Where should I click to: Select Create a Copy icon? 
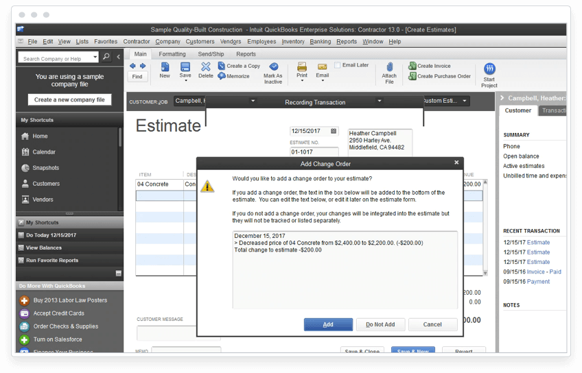222,66
